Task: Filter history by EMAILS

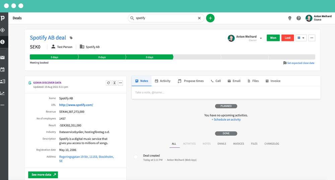Action: click(222, 144)
